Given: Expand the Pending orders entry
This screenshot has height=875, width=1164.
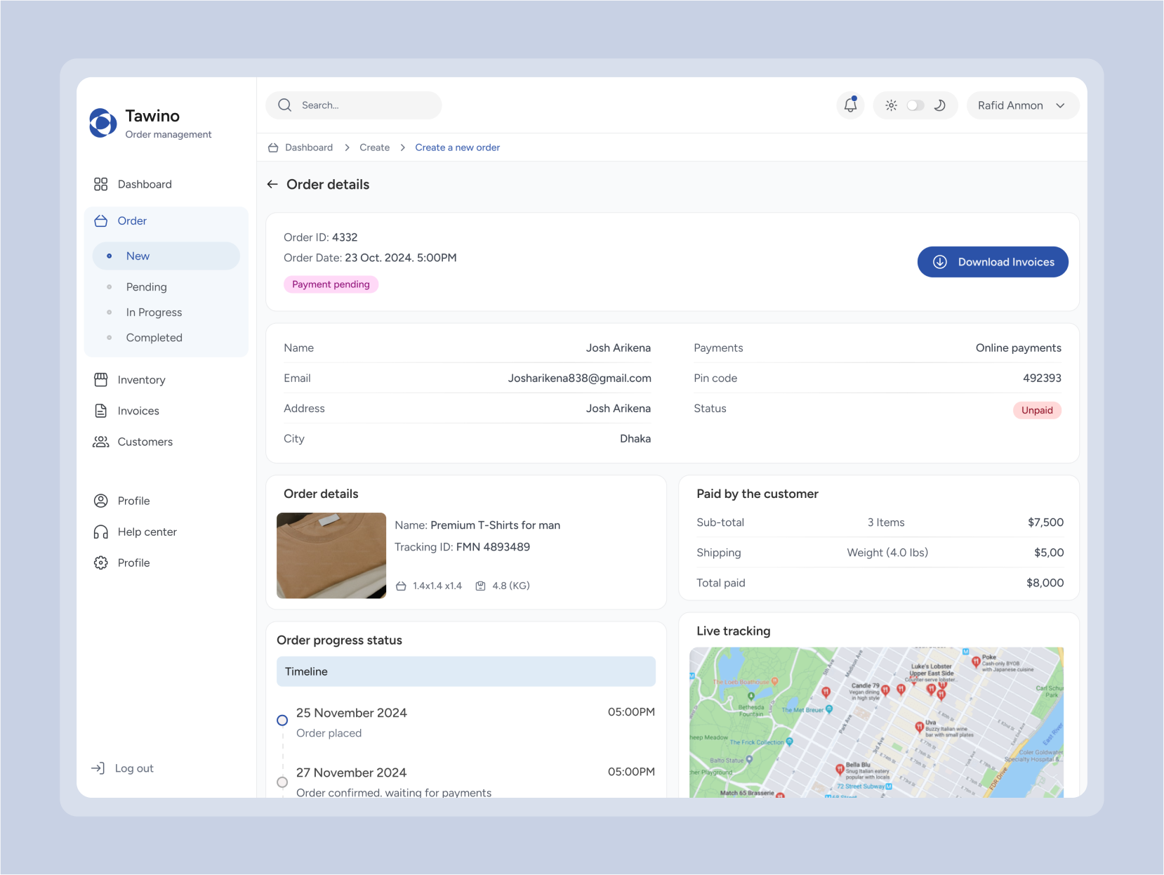Looking at the screenshot, I should click(x=146, y=287).
